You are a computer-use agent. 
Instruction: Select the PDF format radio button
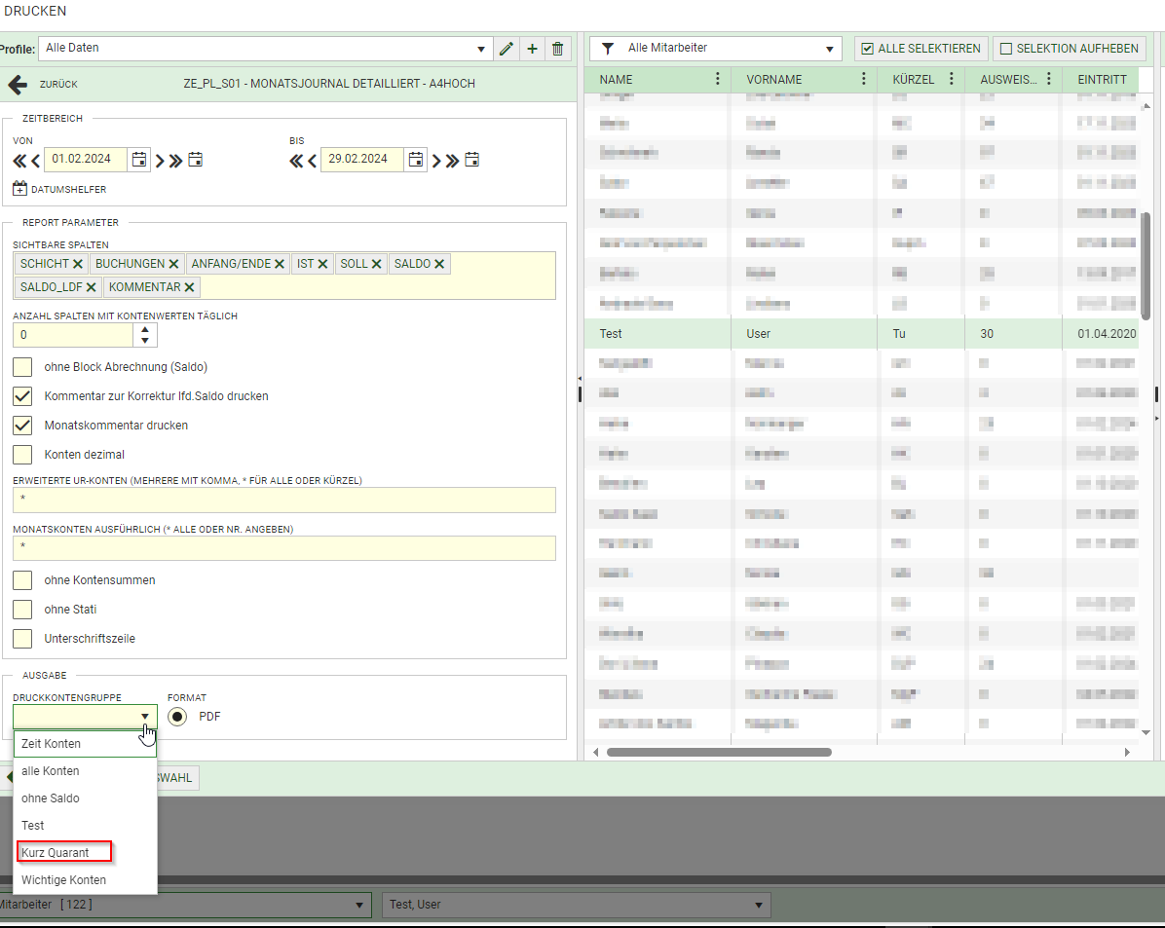click(177, 716)
